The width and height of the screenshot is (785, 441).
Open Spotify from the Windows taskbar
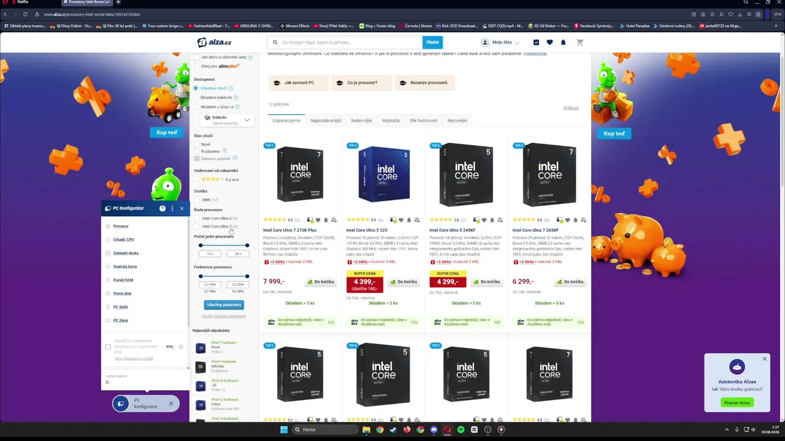pos(461,429)
